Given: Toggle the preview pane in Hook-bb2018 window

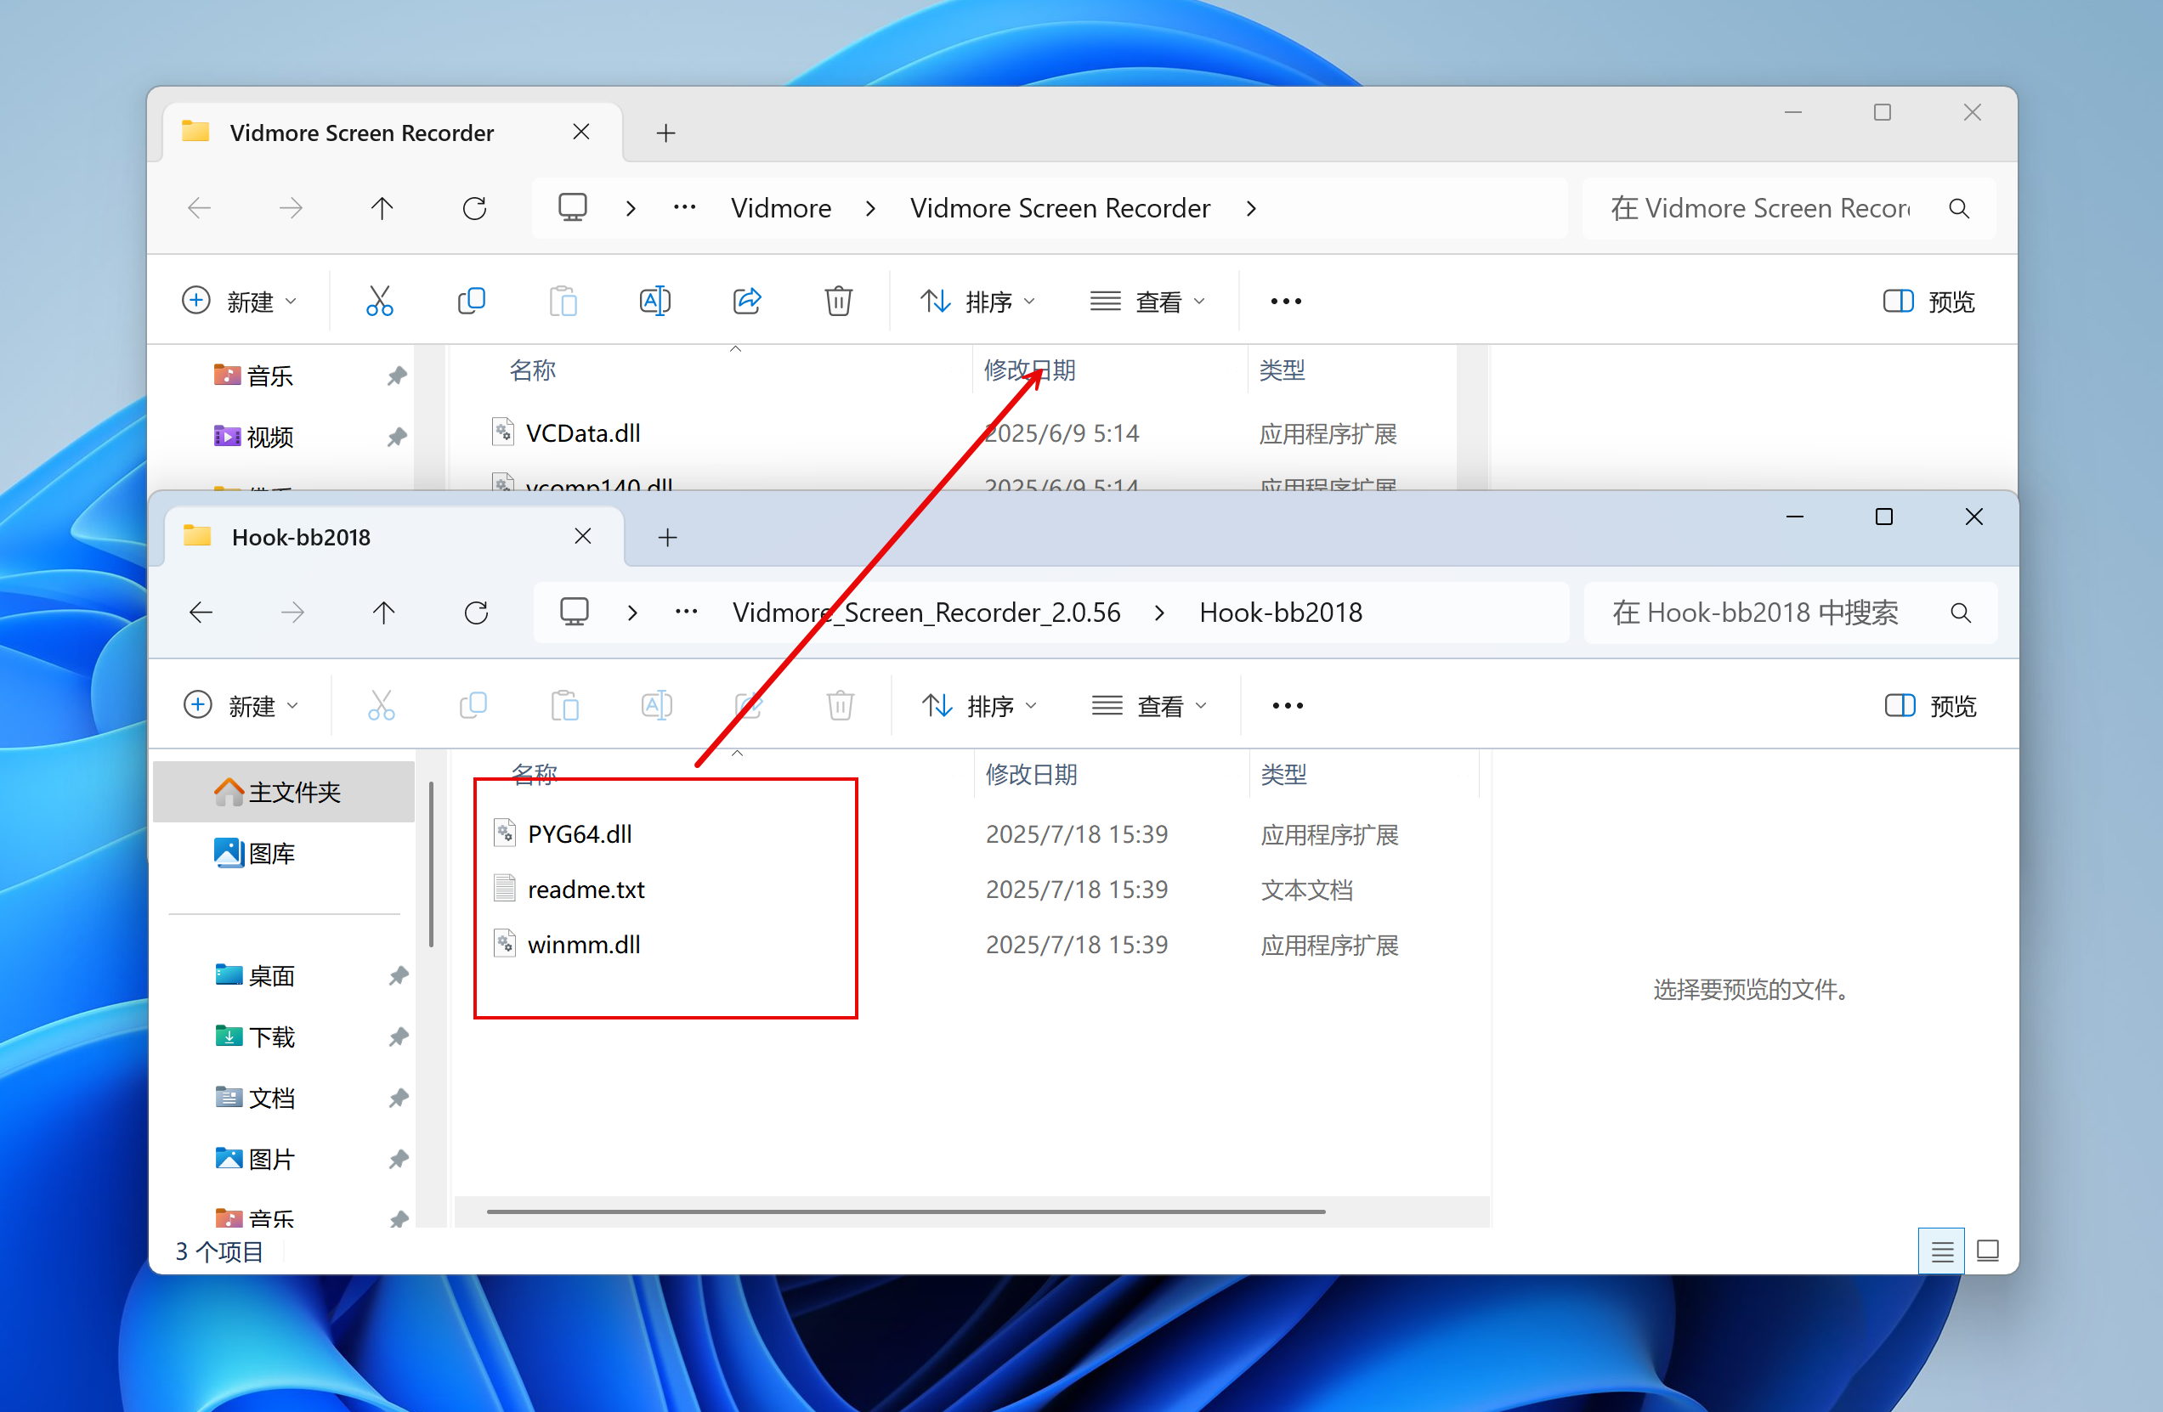Looking at the screenshot, I should click(1930, 706).
